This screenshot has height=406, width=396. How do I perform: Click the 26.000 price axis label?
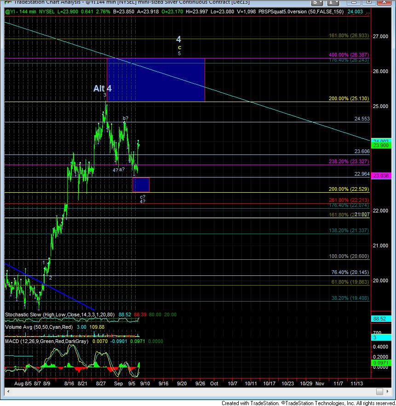click(x=380, y=71)
